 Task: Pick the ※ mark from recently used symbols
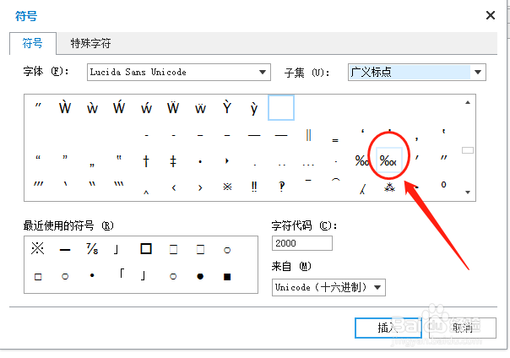coord(38,249)
